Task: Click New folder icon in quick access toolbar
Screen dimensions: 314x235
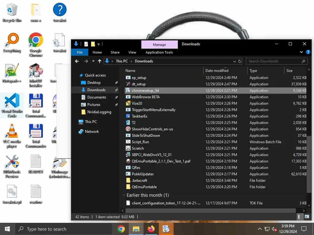Action: pyautogui.click(x=93, y=44)
